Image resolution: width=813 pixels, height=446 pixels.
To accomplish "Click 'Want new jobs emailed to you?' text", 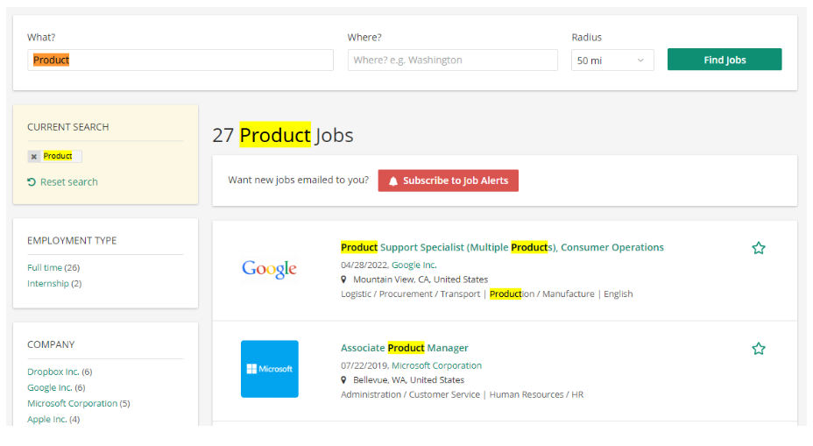I will 299,180.
